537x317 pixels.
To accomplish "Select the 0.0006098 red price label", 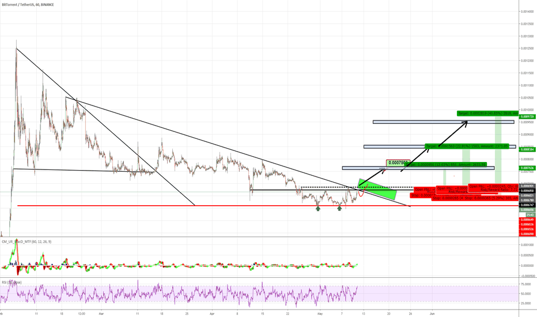I will coord(527,234).
